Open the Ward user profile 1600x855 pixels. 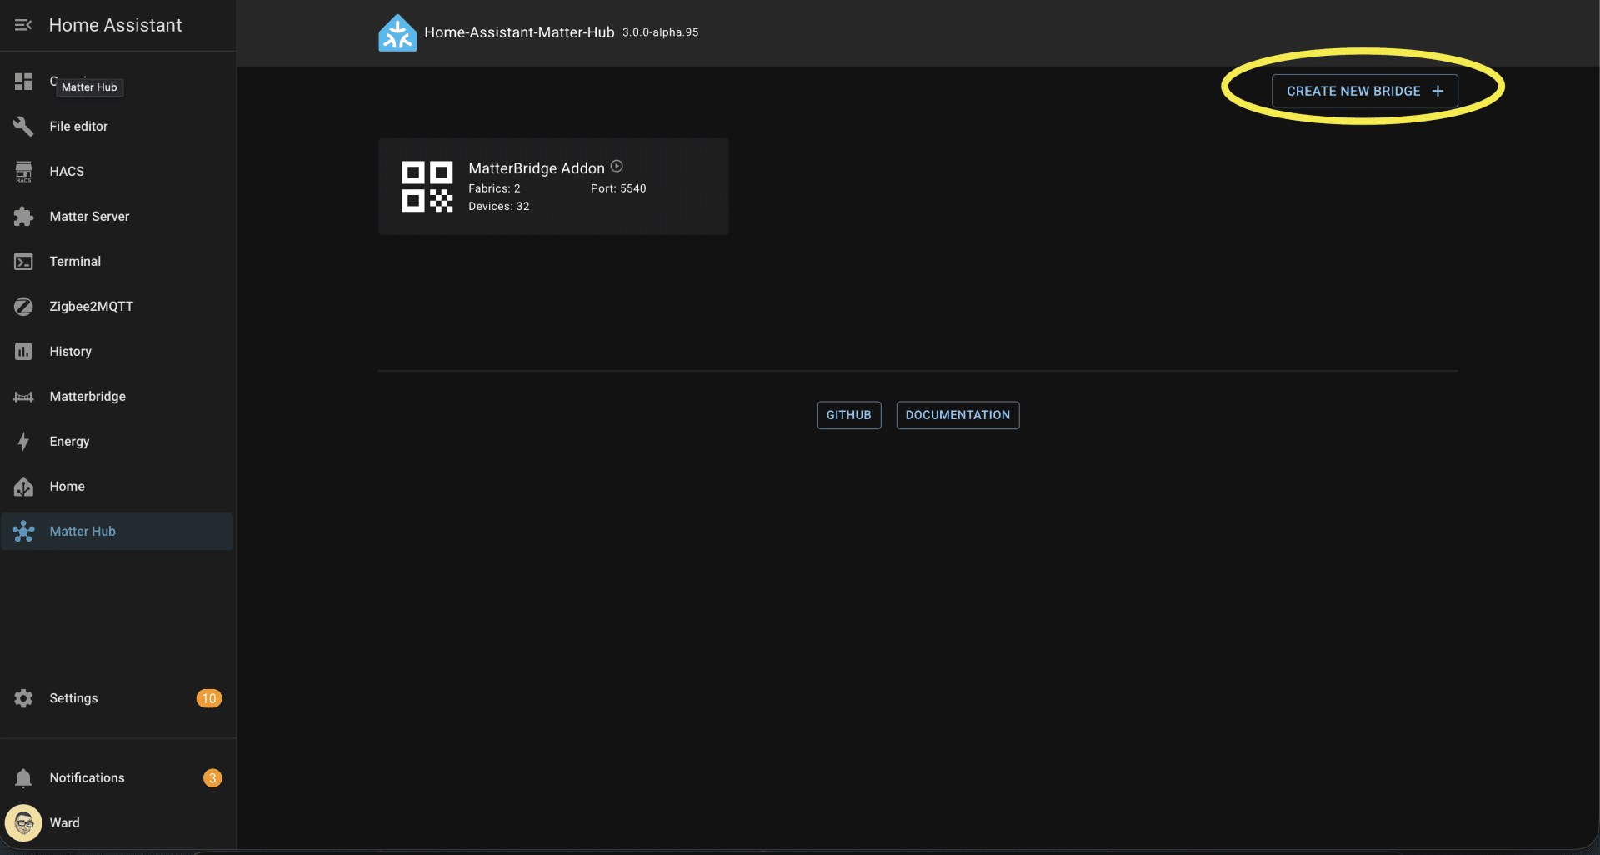coord(22,822)
